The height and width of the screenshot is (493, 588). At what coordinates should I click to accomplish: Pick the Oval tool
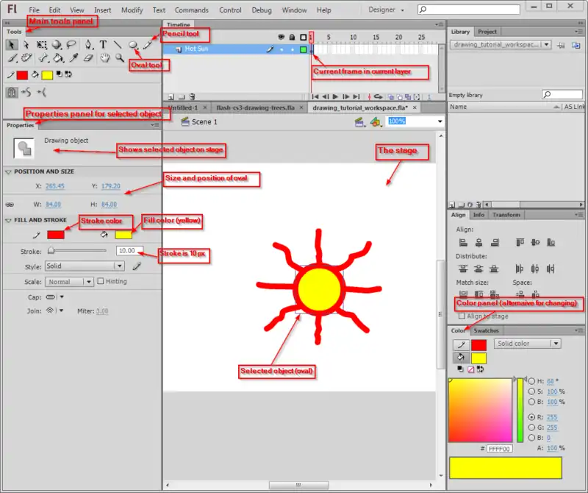[x=133, y=45]
